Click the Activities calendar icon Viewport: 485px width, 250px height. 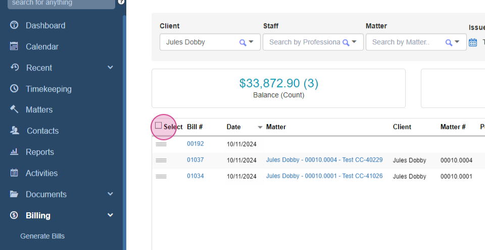(x=14, y=173)
